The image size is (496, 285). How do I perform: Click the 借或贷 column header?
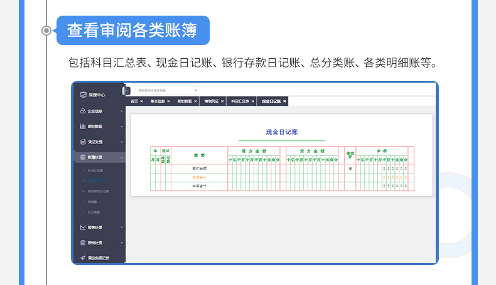pyautogui.click(x=350, y=155)
